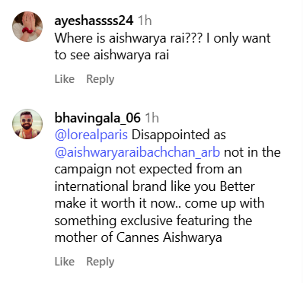Click the line 'international brand like you Better'

(x=155, y=187)
